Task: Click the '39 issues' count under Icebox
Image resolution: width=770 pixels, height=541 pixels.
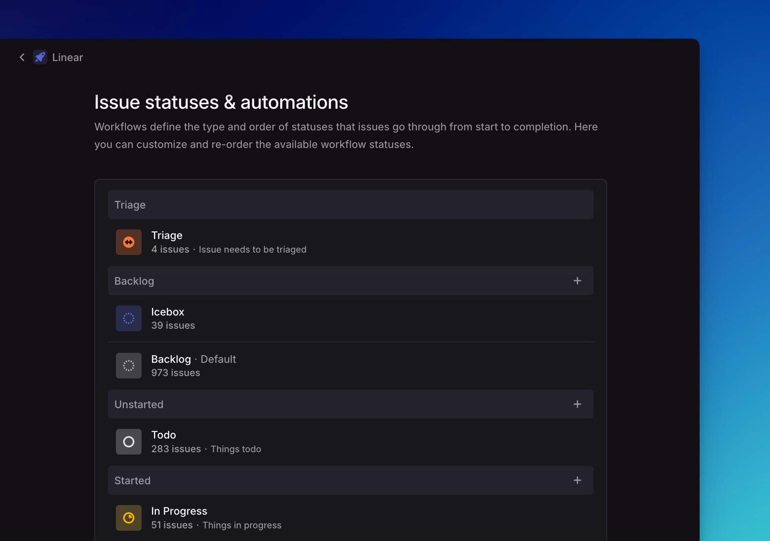Action: 173,325
